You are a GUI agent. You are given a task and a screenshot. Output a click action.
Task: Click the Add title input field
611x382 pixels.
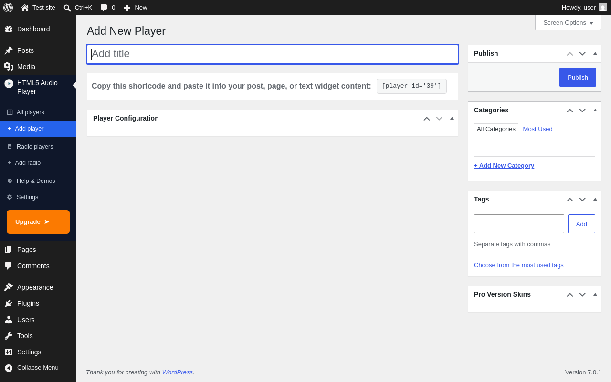tap(273, 54)
